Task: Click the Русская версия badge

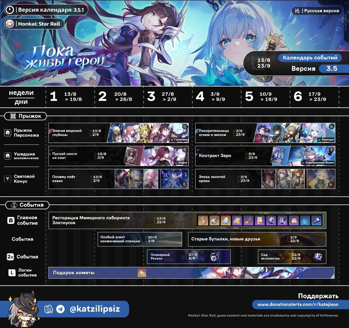Action: pos(317,11)
